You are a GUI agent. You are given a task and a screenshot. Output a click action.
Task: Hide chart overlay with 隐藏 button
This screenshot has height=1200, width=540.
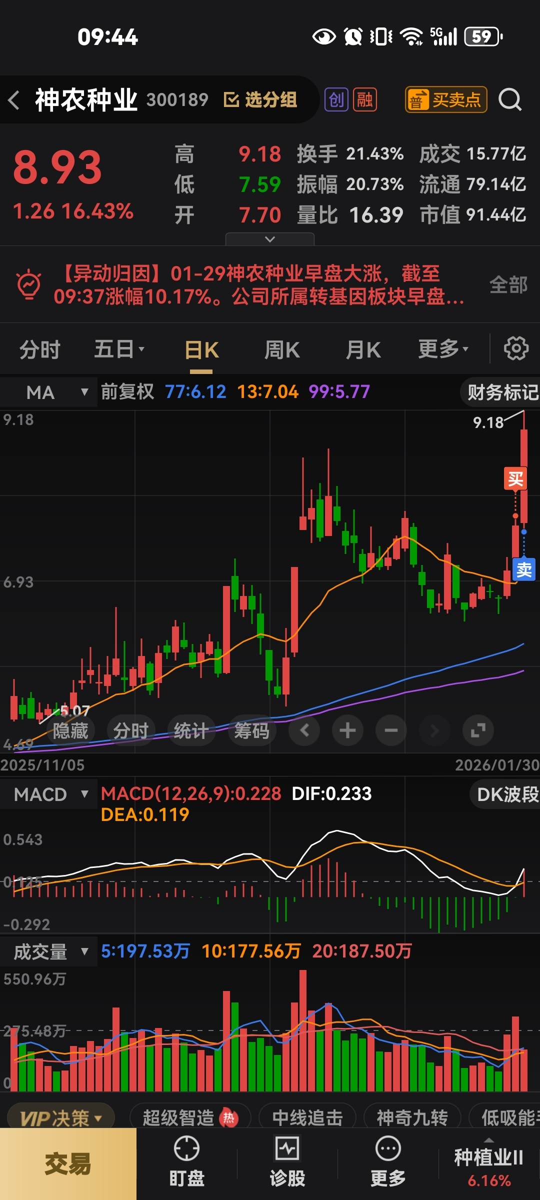[70, 731]
